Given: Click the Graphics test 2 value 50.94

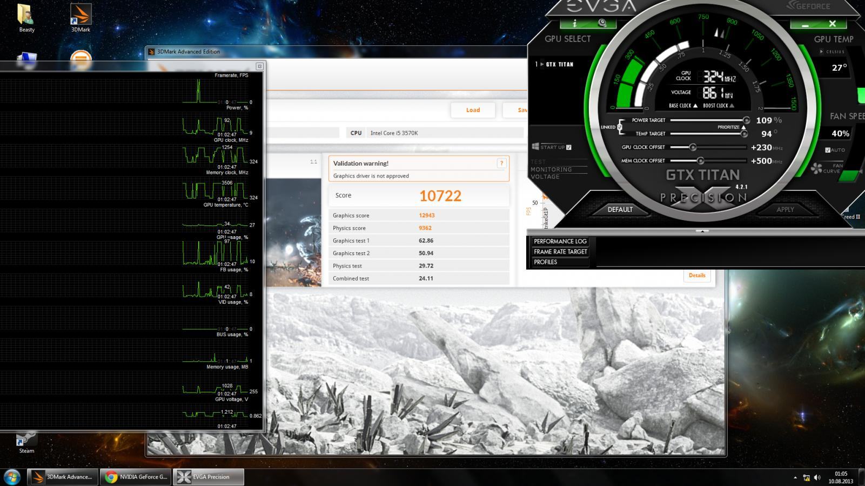Looking at the screenshot, I should (426, 253).
